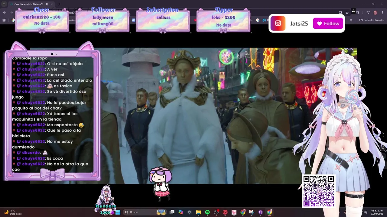Open GitHub Desktop from the taskbar
Viewport: 387px width, 217px height.
pos(260,212)
